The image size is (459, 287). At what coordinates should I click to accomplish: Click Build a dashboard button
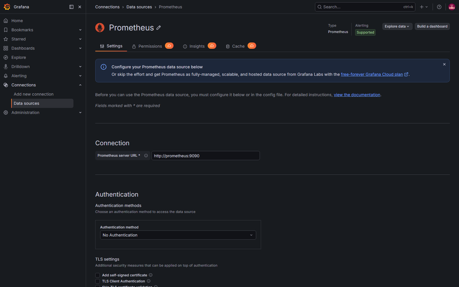click(x=432, y=26)
